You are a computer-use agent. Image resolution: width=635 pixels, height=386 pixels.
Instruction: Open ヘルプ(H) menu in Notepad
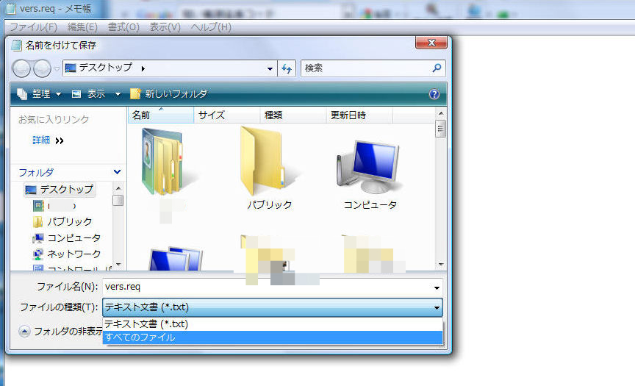(x=211, y=27)
